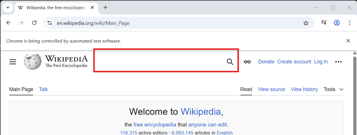Open a new browser tab
357x135 pixels.
pos(105,8)
